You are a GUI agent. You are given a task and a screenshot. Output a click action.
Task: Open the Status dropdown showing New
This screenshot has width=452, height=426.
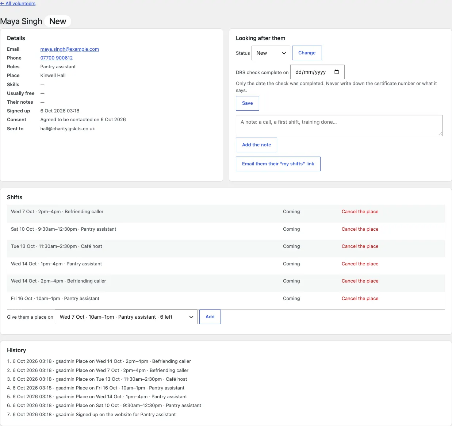point(271,53)
